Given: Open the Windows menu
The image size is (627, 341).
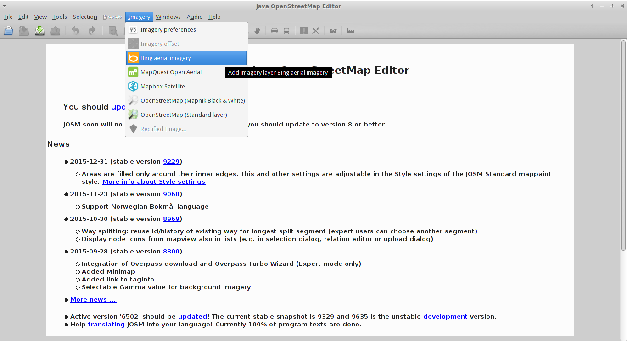Looking at the screenshot, I should click(x=168, y=16).
